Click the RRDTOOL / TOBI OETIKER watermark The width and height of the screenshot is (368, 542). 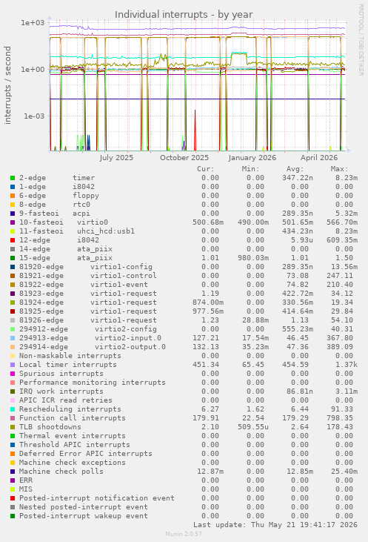click(x=361, y=40)
